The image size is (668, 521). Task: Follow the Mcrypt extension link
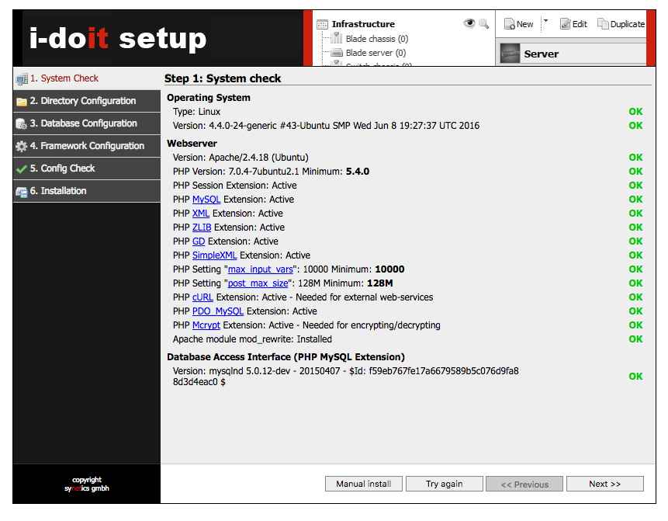[x=206, y=325]
